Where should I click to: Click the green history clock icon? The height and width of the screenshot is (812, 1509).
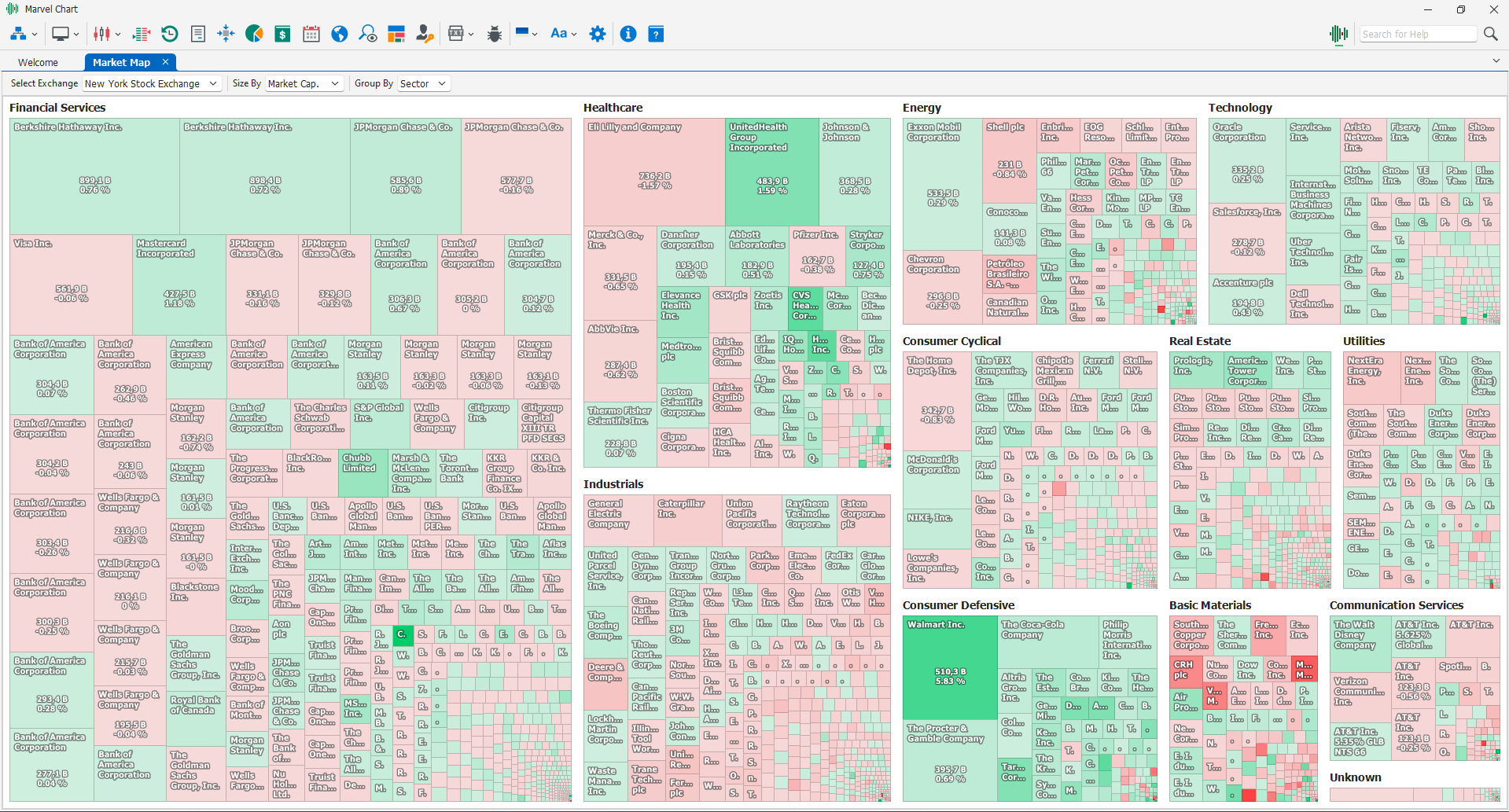click(x=169, y=34)
